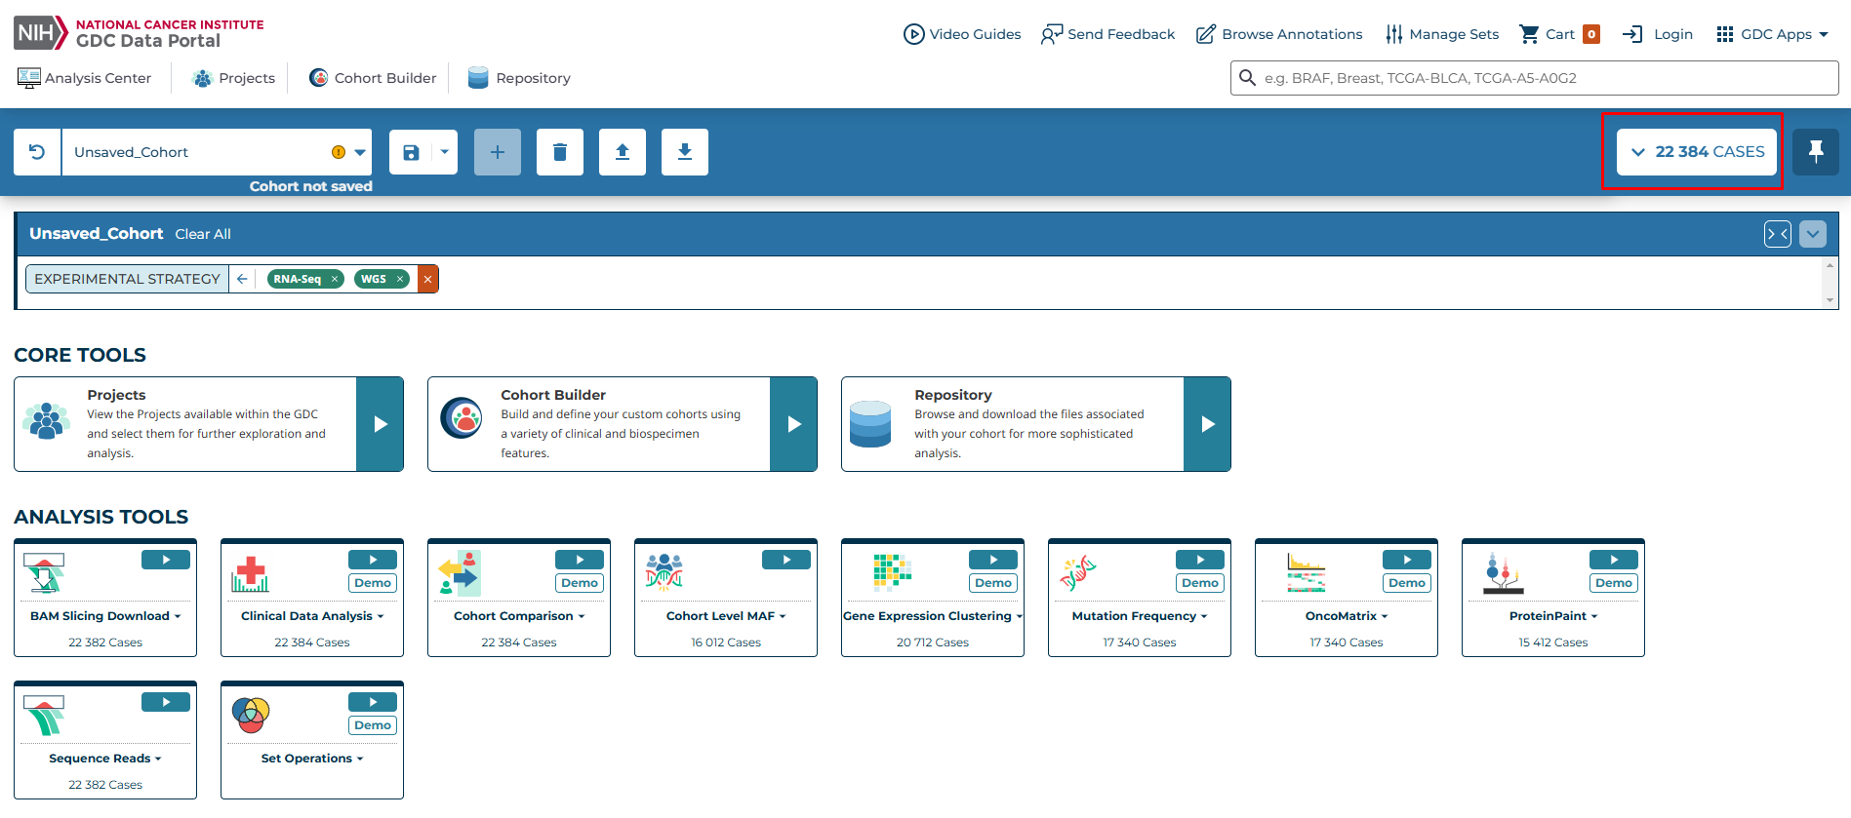Click the Projects card people icon

47,420
